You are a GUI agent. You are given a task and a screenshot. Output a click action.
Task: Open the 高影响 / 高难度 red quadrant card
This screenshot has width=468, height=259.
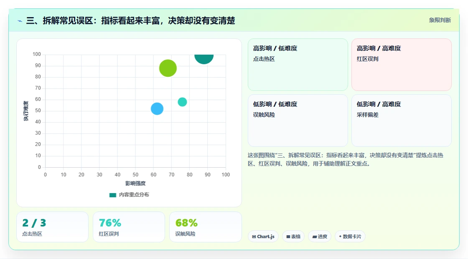(x=402, y=65)
